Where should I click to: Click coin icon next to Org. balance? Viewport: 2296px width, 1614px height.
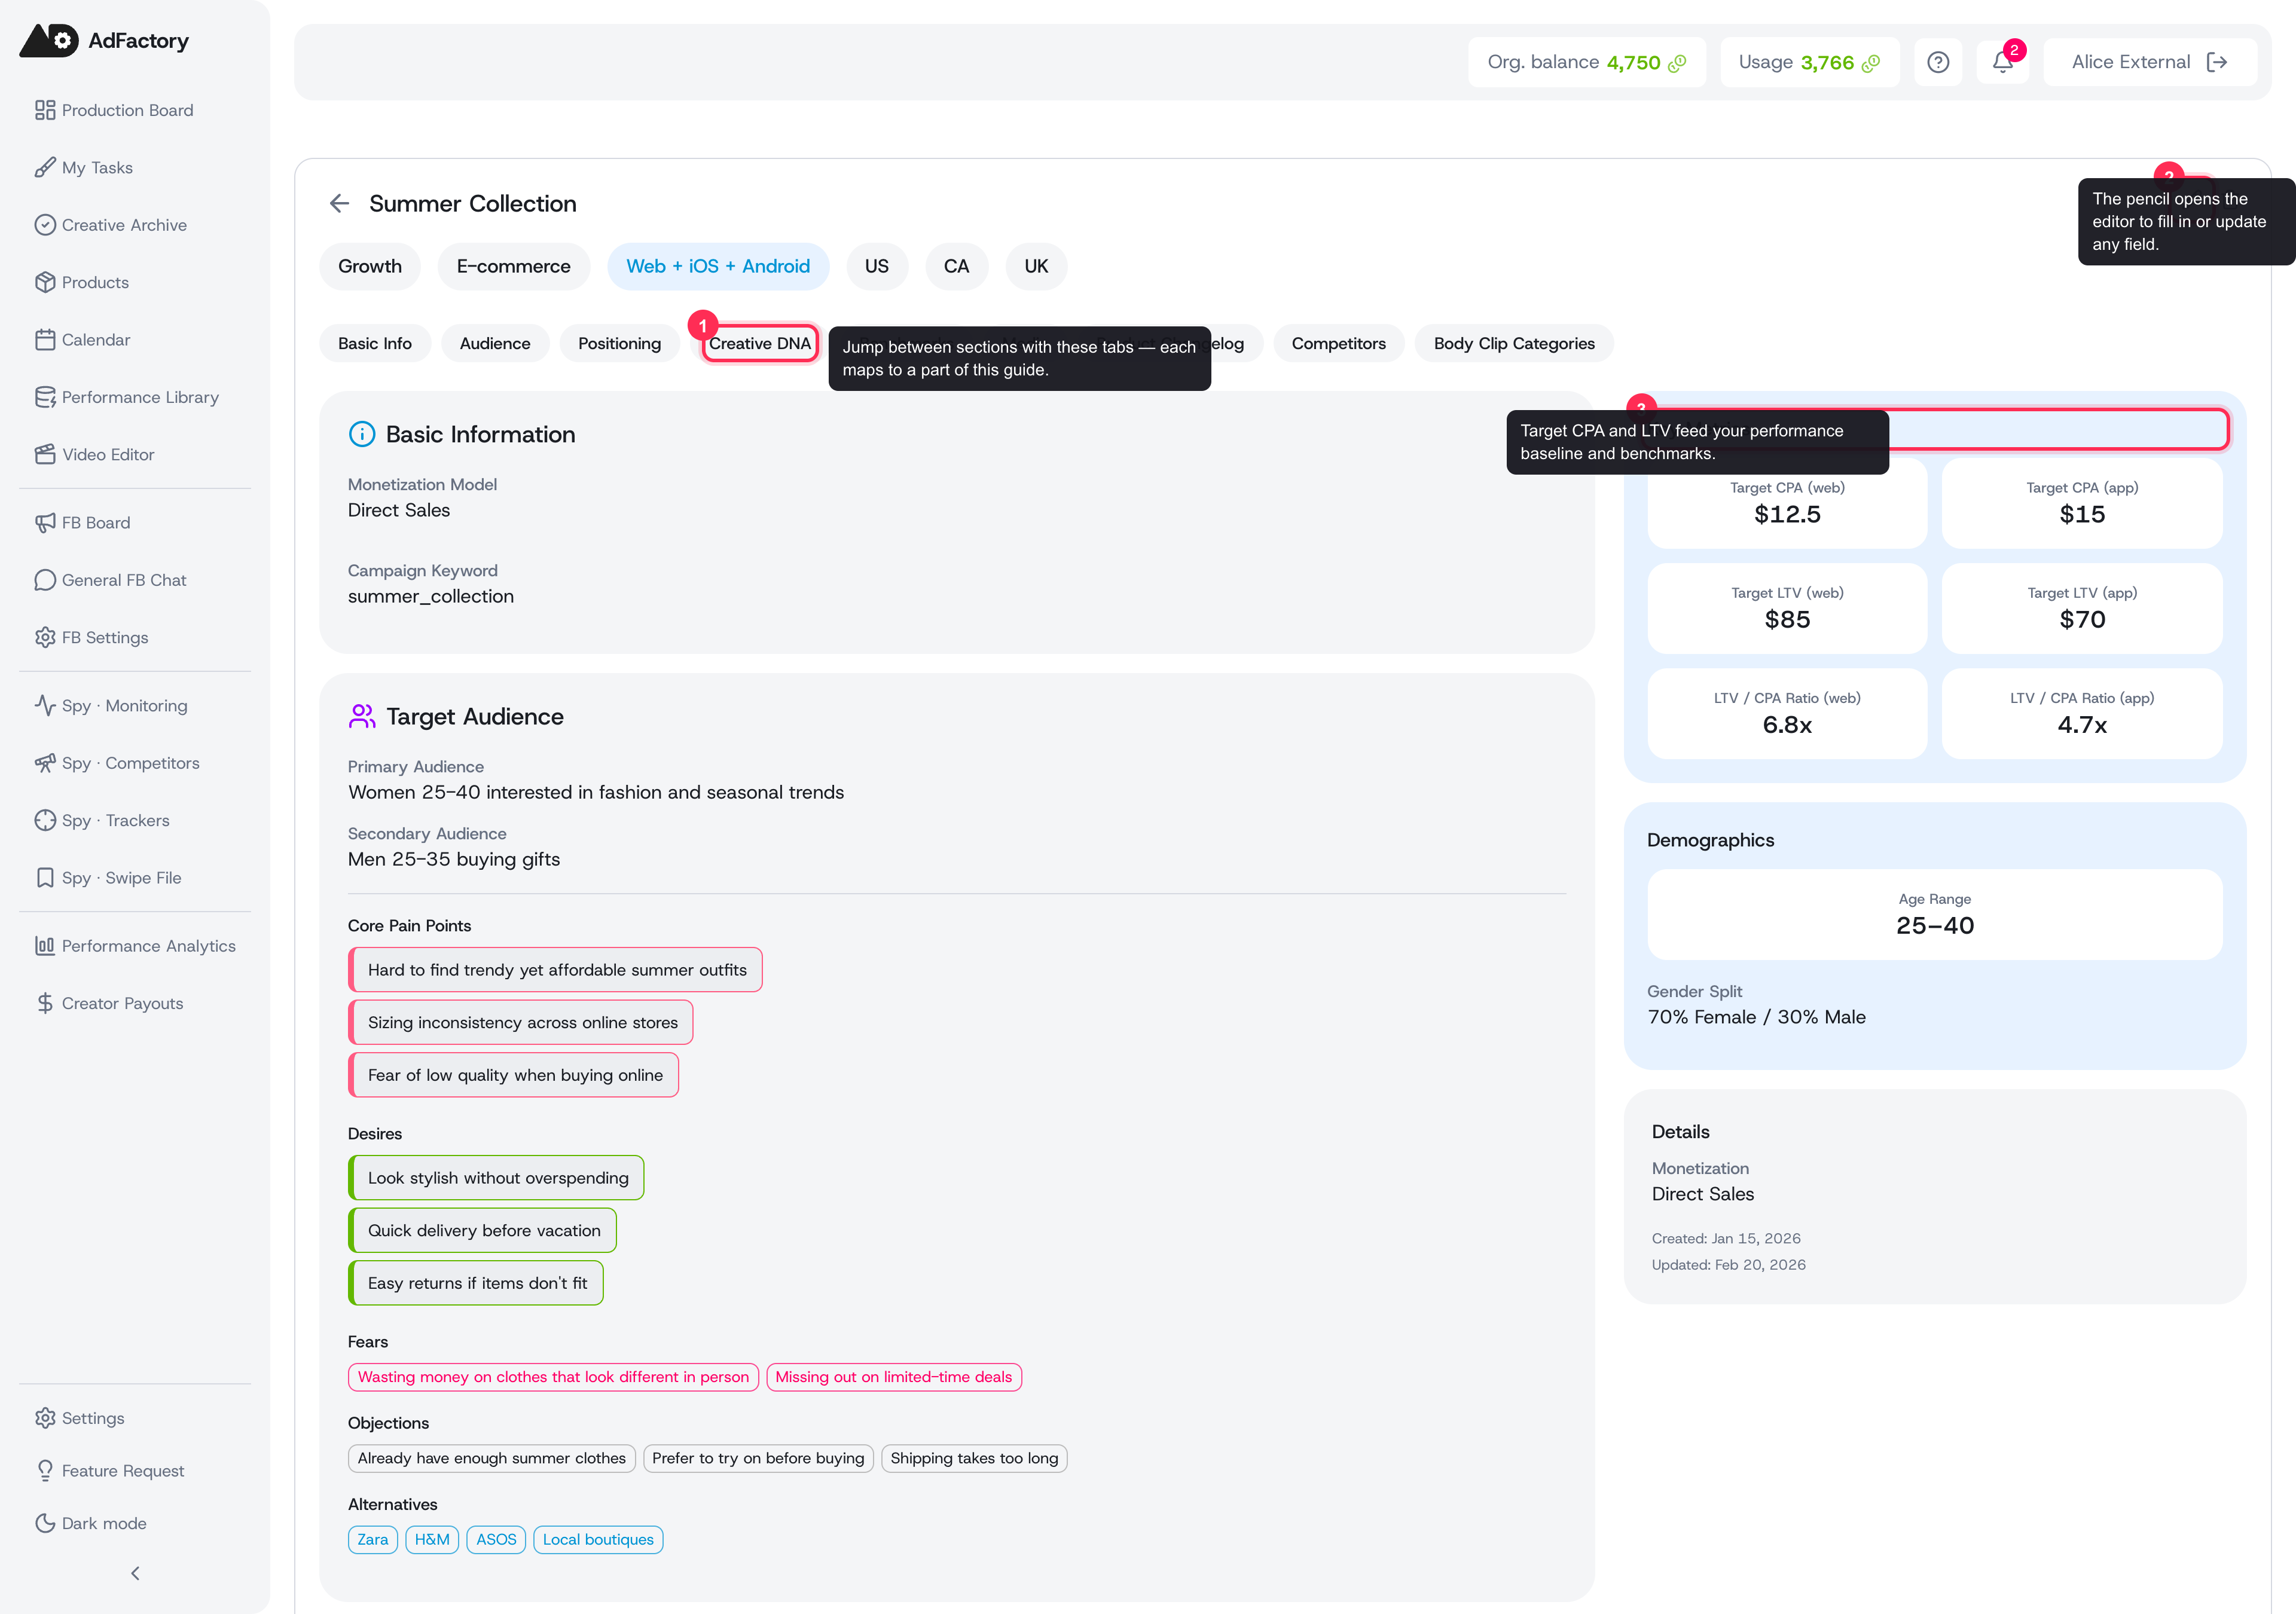click(1677, 63)
